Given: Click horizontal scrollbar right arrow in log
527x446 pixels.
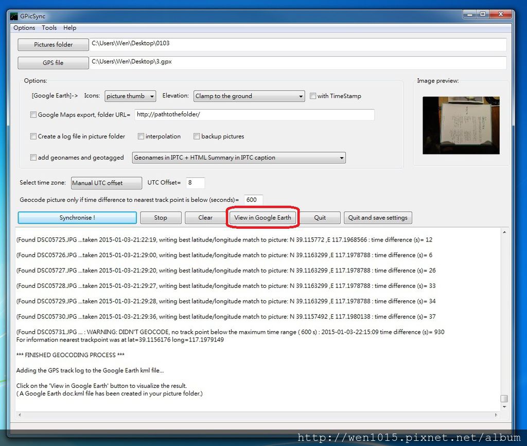Looking at the screenshot, I should coord(496,415).
